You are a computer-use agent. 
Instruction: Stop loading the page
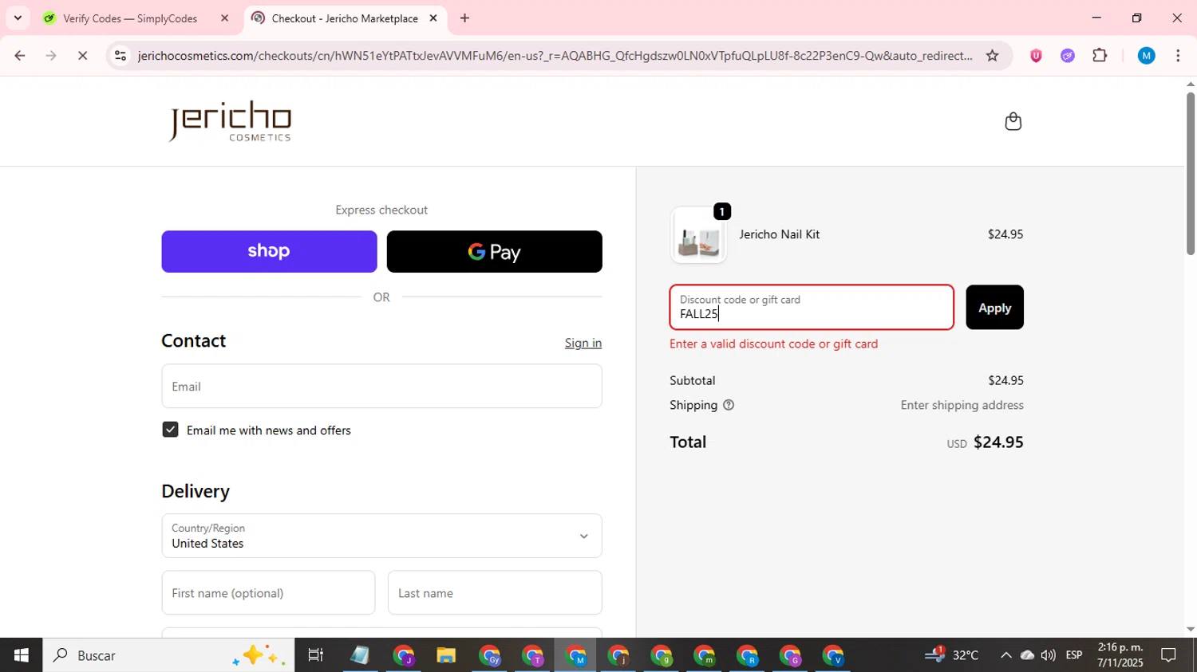[82, 55]
